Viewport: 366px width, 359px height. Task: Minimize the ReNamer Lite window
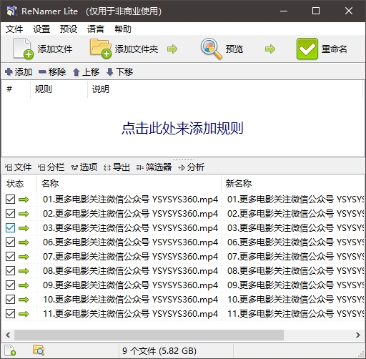pos(284,11)
